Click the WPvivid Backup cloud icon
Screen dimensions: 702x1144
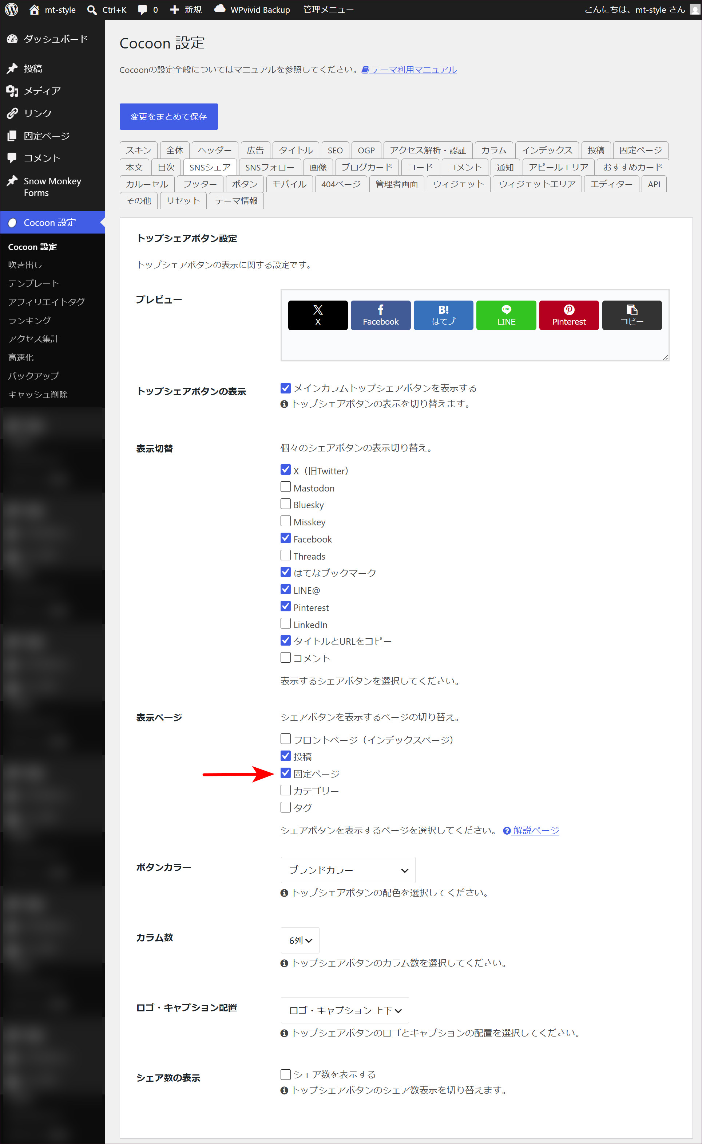[x=219, y=9]
